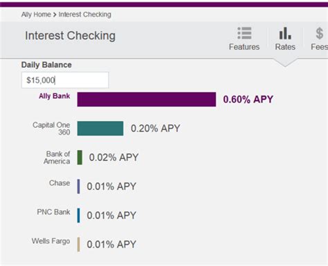Click the green Bank of America bar
328x266 pixels.
coord(80,158)
